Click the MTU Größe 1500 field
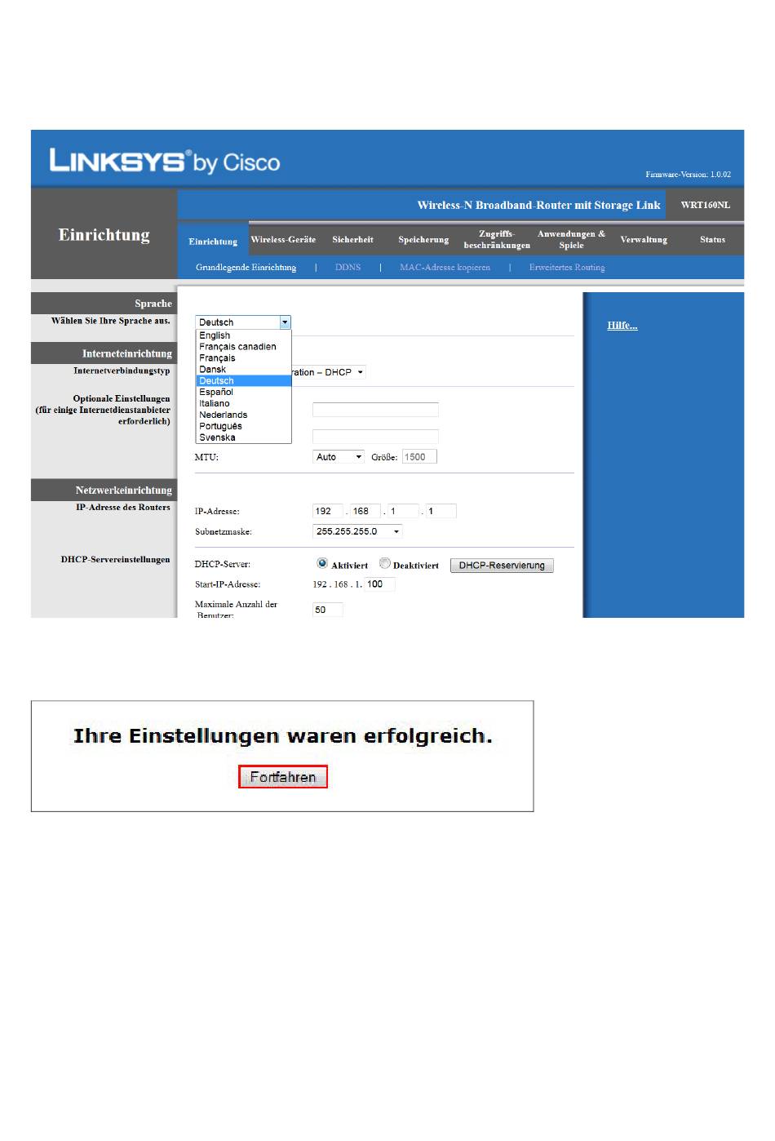 click(419, 457)
